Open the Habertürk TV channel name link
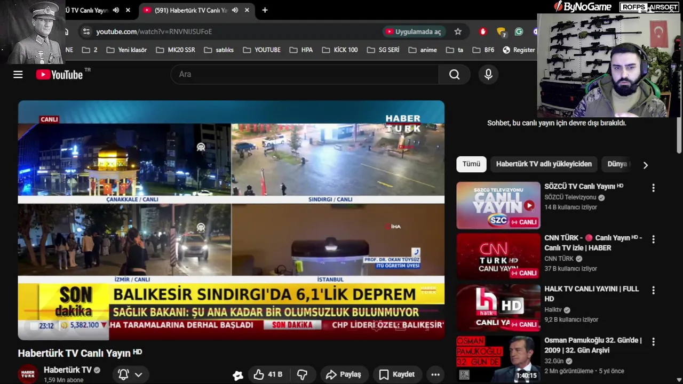This screenshot has width=683, height=384. [68, 370]
